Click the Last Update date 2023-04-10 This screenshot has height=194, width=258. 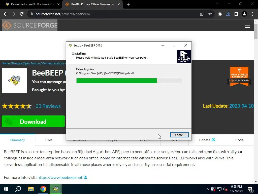pos(242,106)
